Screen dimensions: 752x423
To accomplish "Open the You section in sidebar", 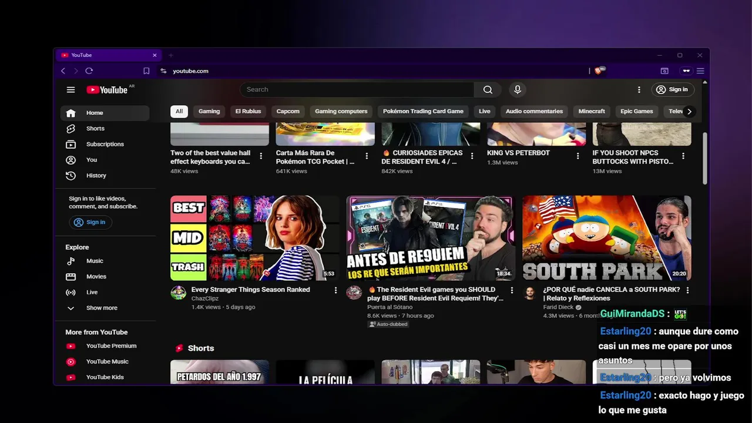I will coord(105,160).
